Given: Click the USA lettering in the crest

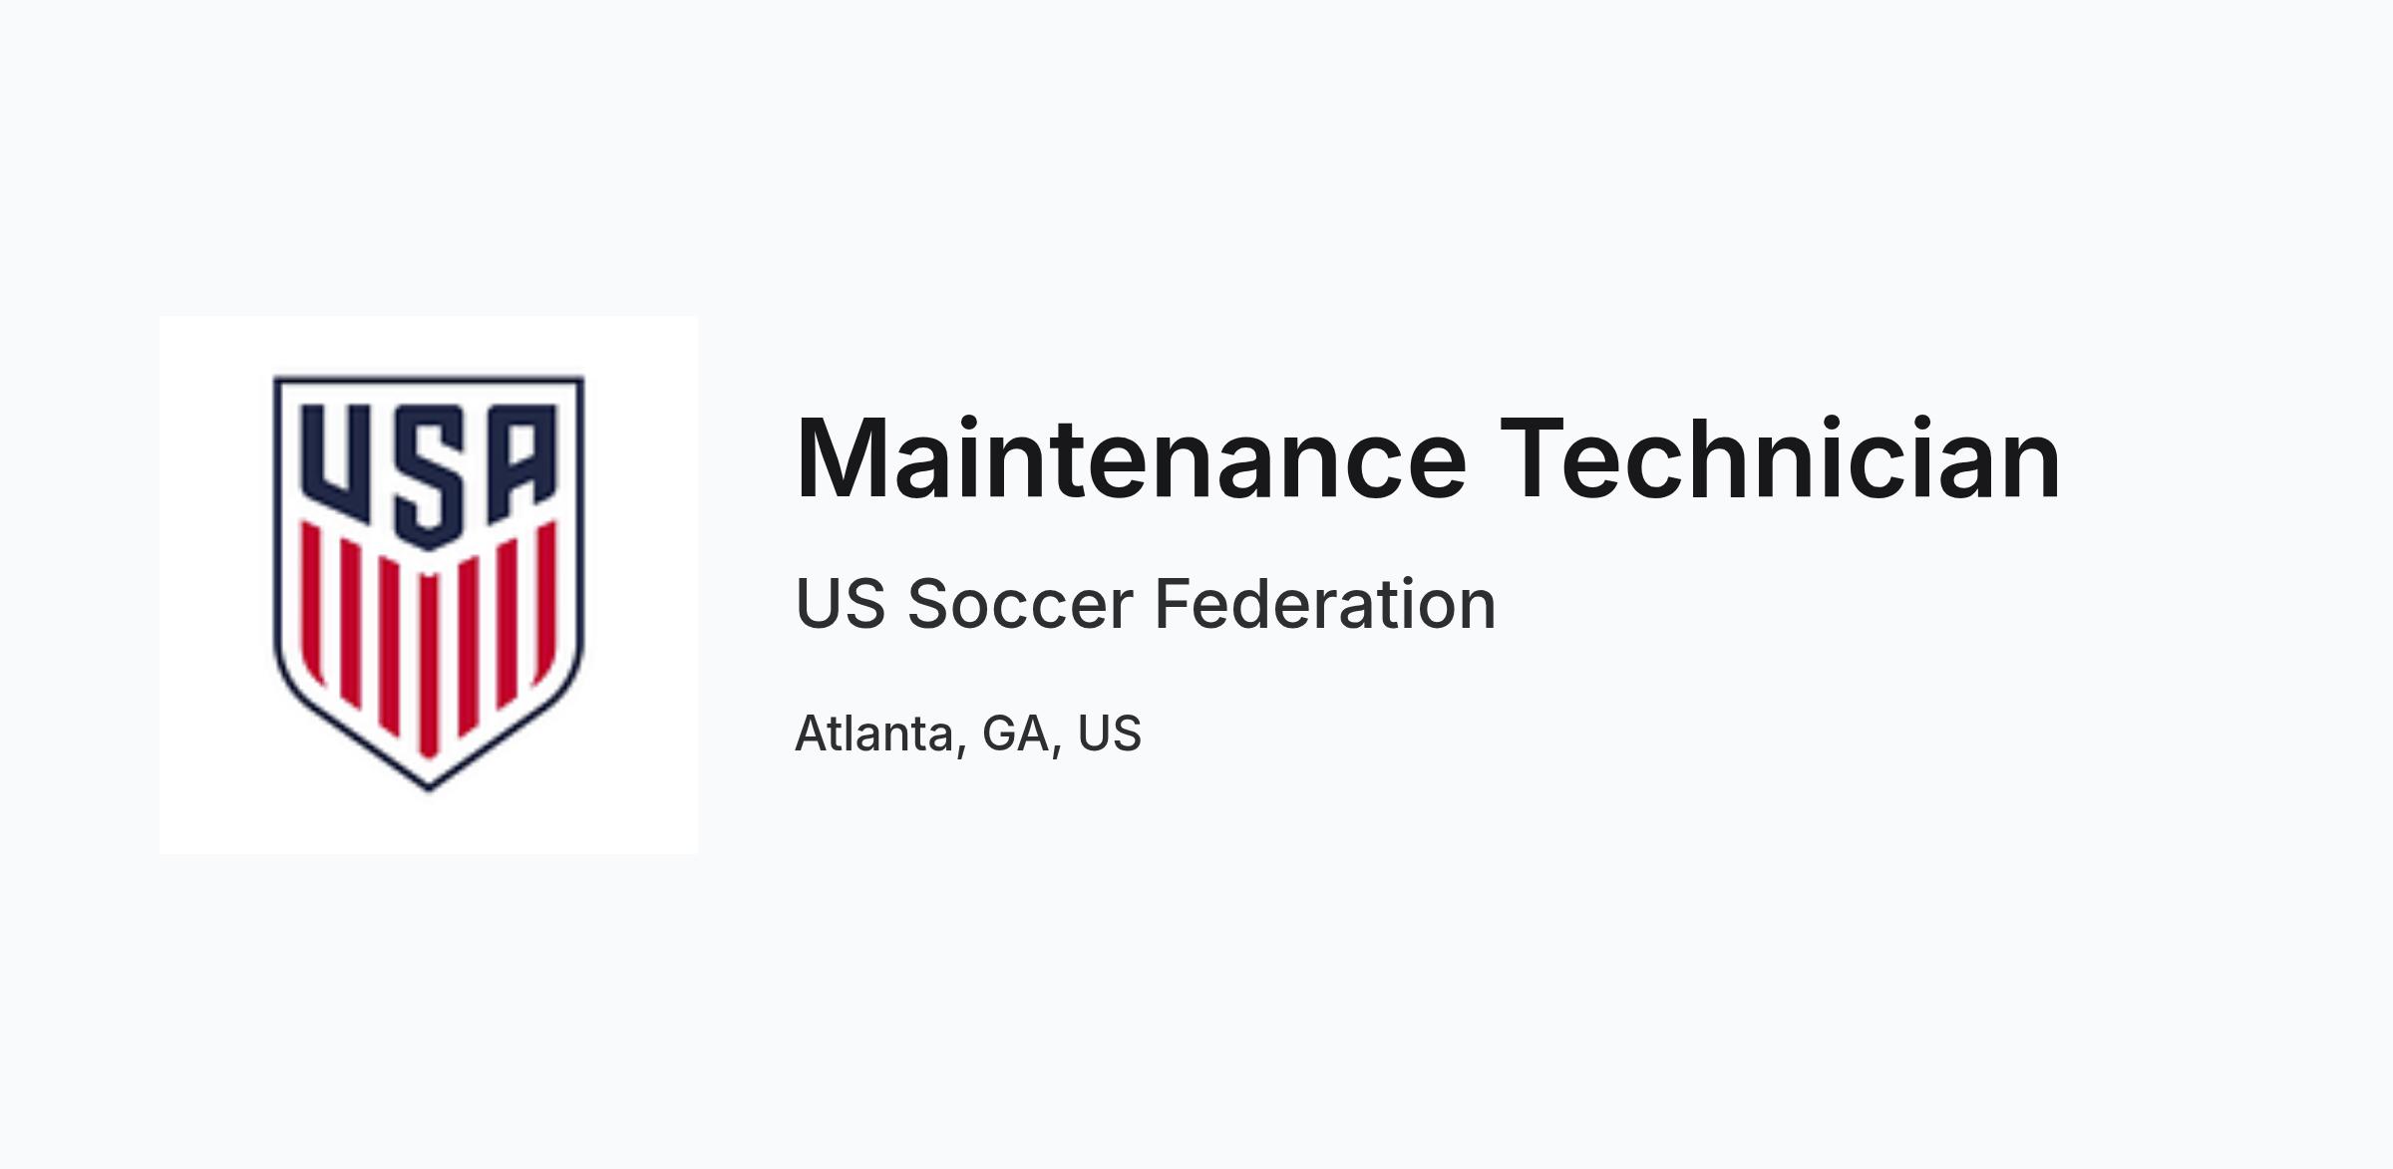Looking at the screenshot, I should pyautogui.click(x=429, y=474).
